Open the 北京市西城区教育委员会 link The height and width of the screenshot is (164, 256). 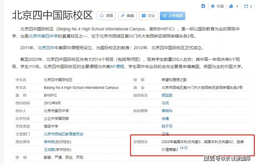click(x=64, y=134)
